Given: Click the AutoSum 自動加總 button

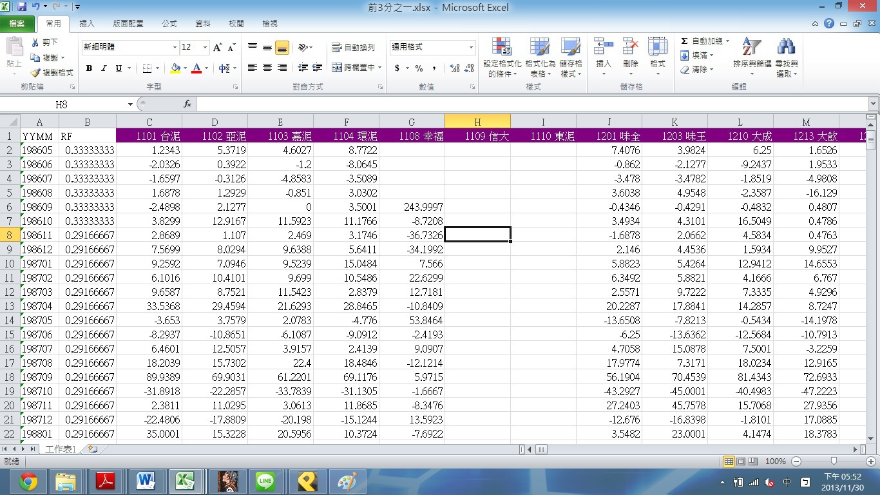Looking at the screenshot, I should 702,41.
